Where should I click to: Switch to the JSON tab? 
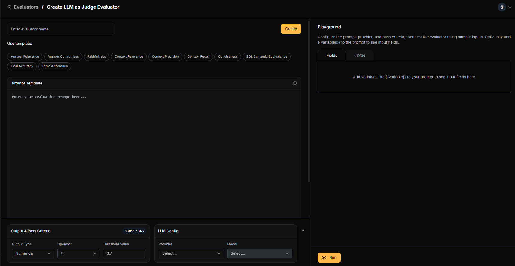tap(360, 56)
